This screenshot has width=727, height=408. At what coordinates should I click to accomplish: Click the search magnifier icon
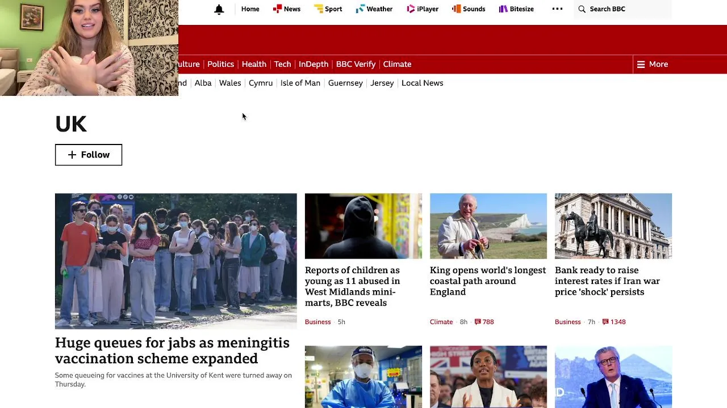(582, 9)
